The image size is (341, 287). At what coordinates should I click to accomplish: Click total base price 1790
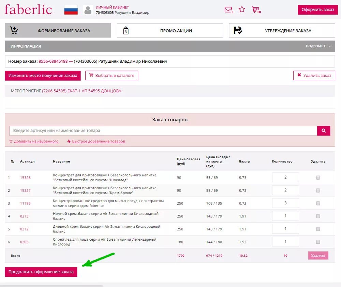pos(180,256)
